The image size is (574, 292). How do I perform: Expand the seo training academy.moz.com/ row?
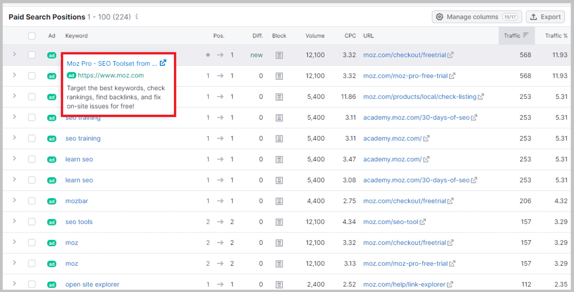(14, 138)
